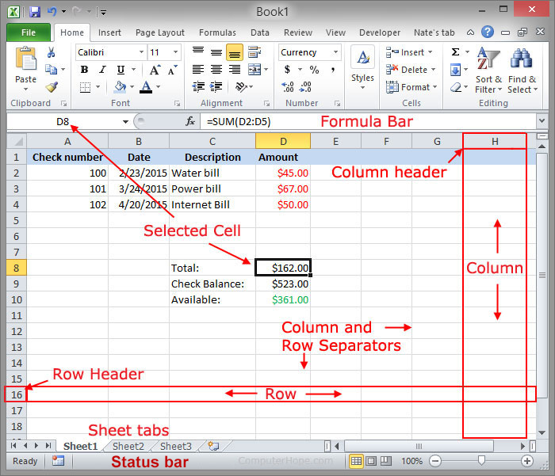This screenshot has height=476, width=555.
Task: Click the green File button
Action: tap(28, 32)
